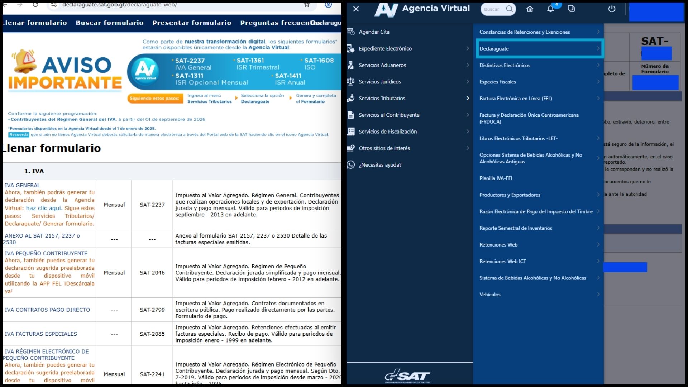Click the Agendar Cita calendar icon
The image size is (688, 387).
pos(351,32)
